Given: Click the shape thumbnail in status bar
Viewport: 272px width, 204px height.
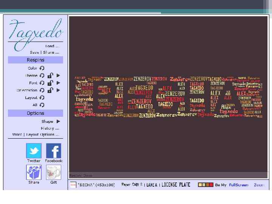Looking at the screenshot, I should coord(73,185).
